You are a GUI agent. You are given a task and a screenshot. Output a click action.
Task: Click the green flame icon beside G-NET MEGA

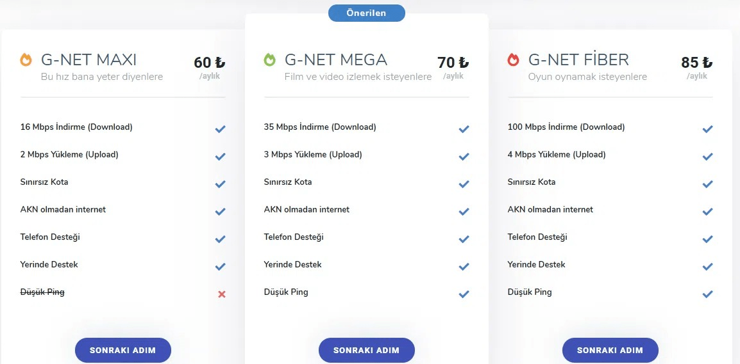[x=269, y=59]
